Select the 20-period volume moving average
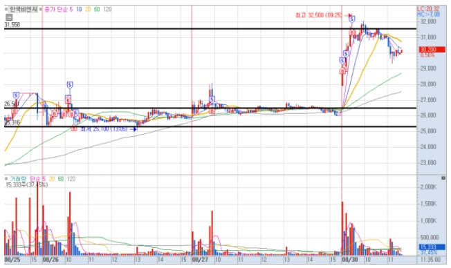 click(x=51, y=179)
